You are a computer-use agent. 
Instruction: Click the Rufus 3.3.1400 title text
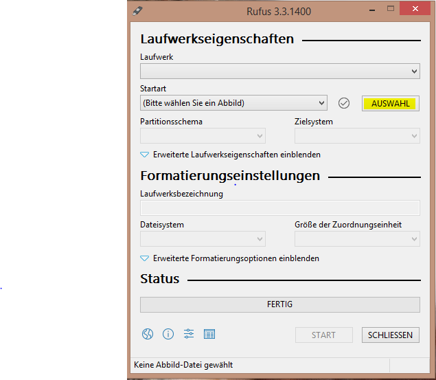coord(279,12)
